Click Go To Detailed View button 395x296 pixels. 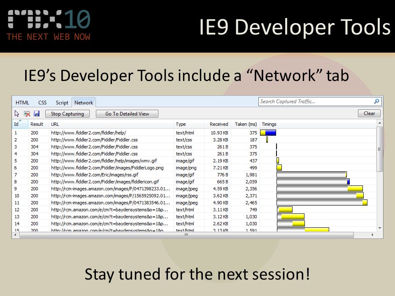pyautogui.click(x=127, y=114)
